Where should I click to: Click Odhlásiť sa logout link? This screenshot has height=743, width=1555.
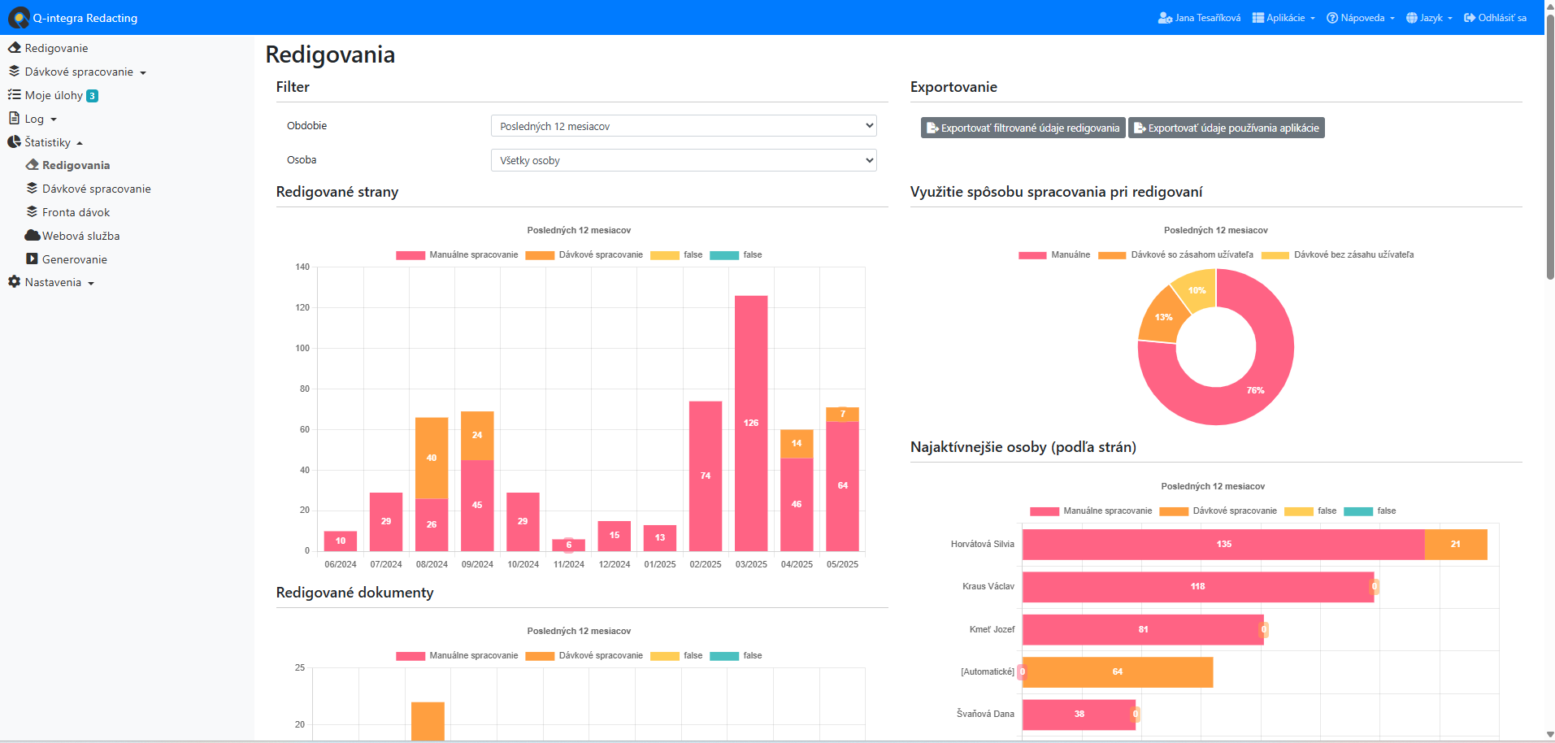(x=1495, y=18)
